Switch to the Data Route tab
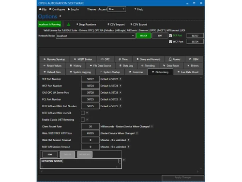Viewport: 242px width, 182px height. (x=171, y=66)
